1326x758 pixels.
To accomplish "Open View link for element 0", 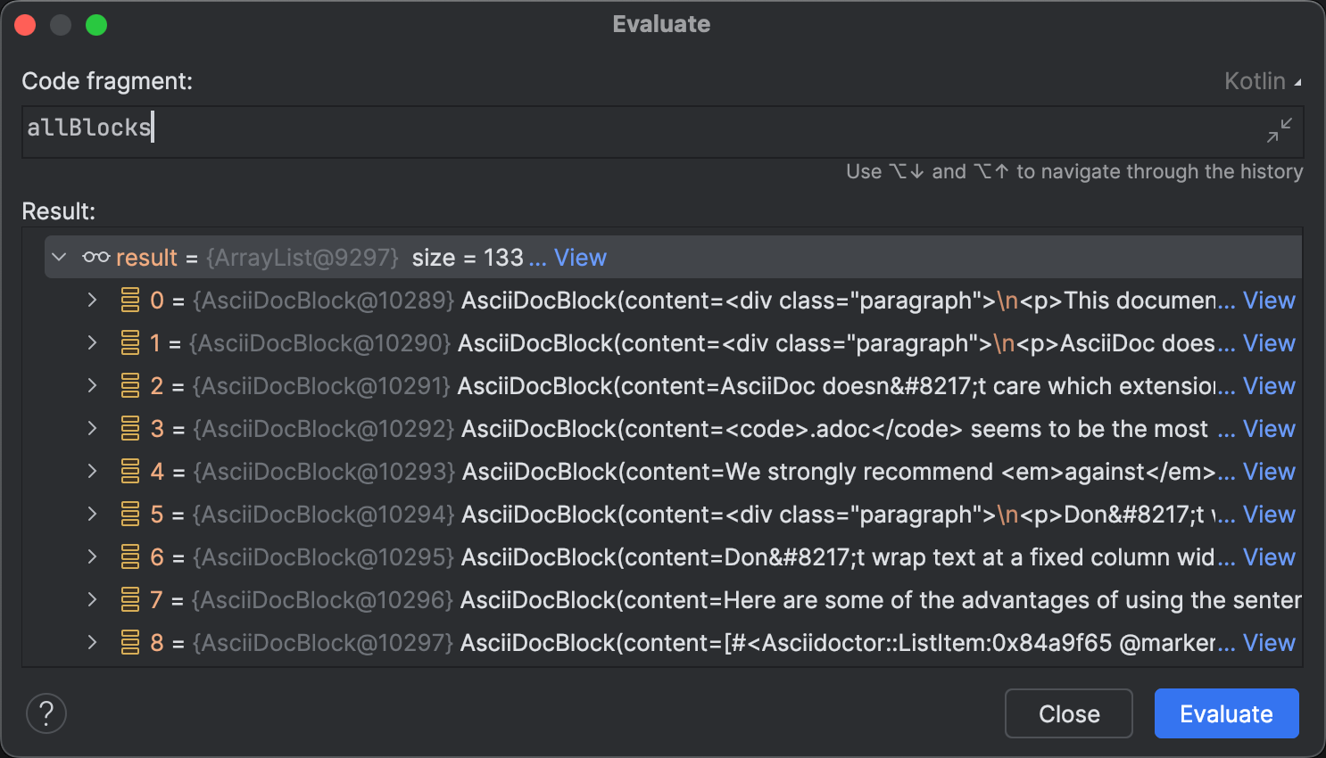I will pos(1269,301).
